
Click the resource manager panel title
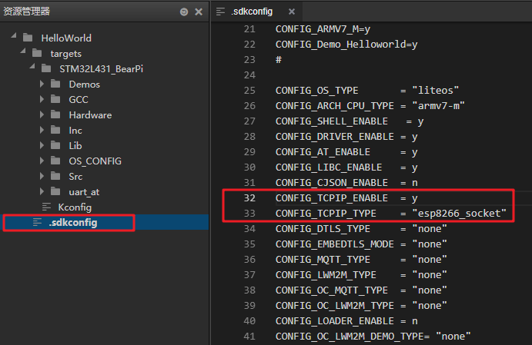(26, 12)
